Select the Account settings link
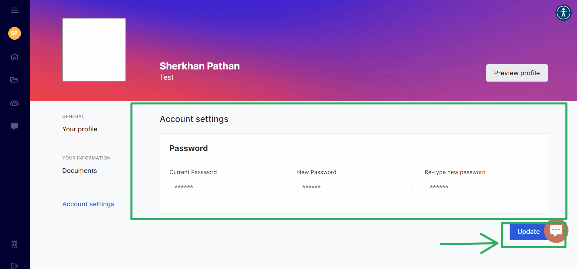 [88, 204]
